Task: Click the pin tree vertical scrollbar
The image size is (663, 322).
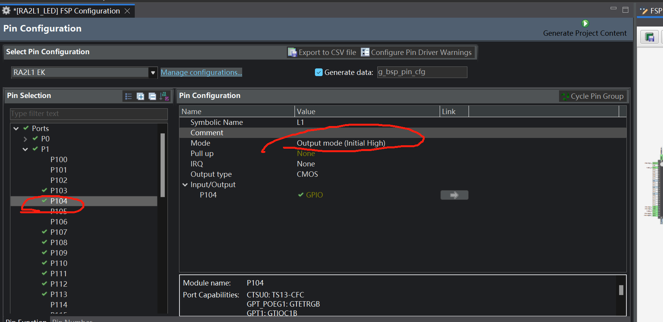Action: pyautogui.click(x=162, y=165)
